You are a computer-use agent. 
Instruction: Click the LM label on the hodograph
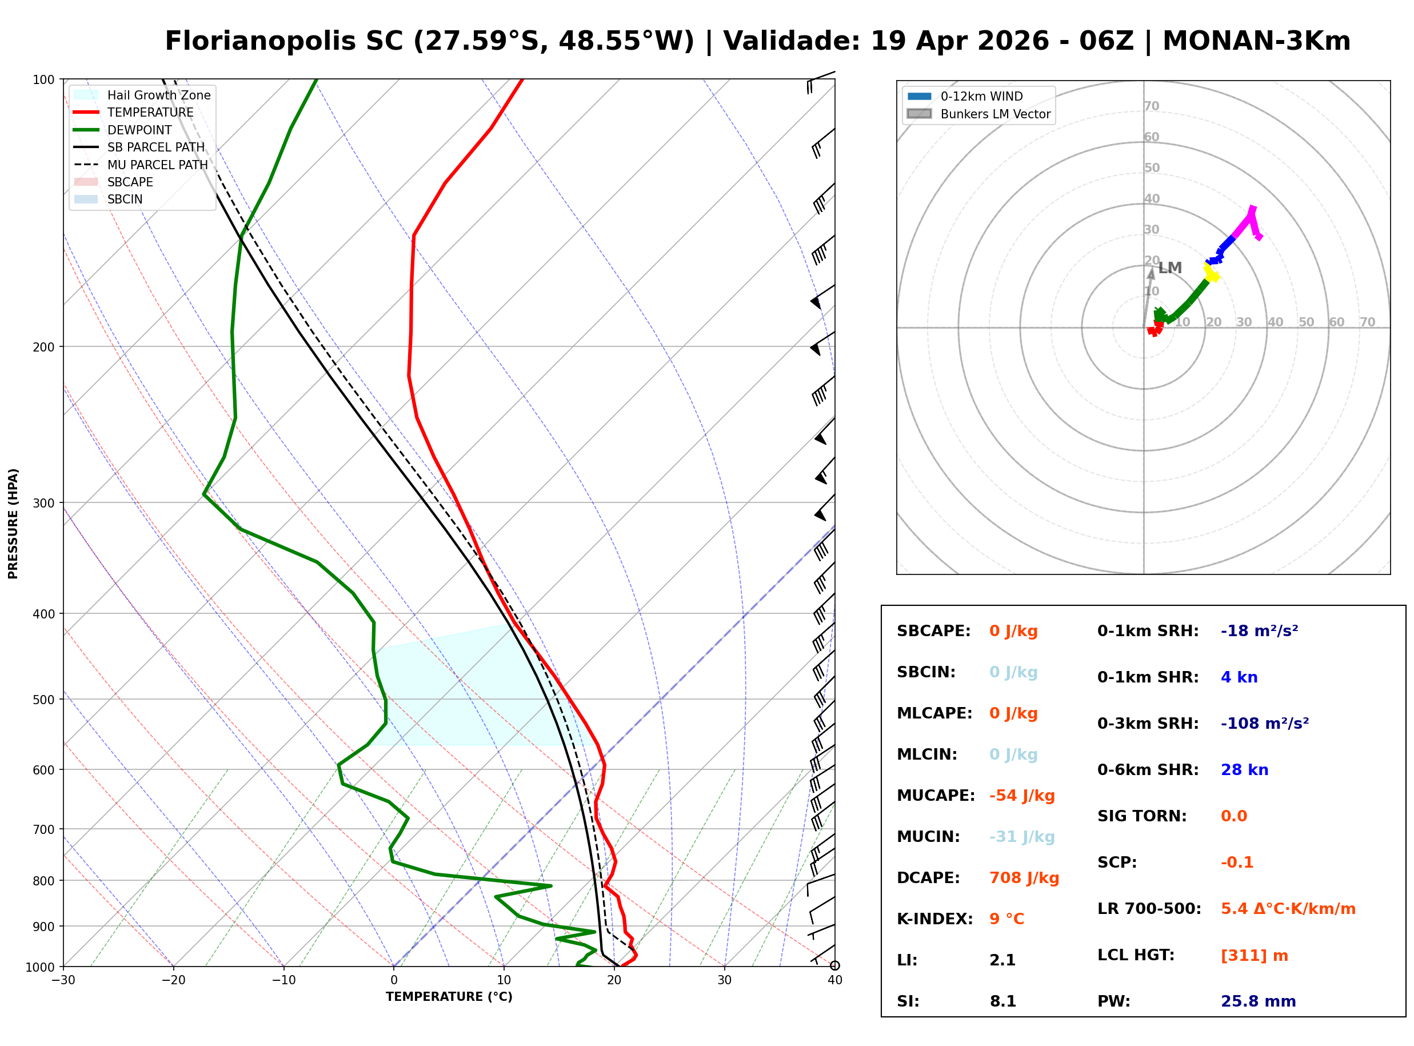[1171, 268]
